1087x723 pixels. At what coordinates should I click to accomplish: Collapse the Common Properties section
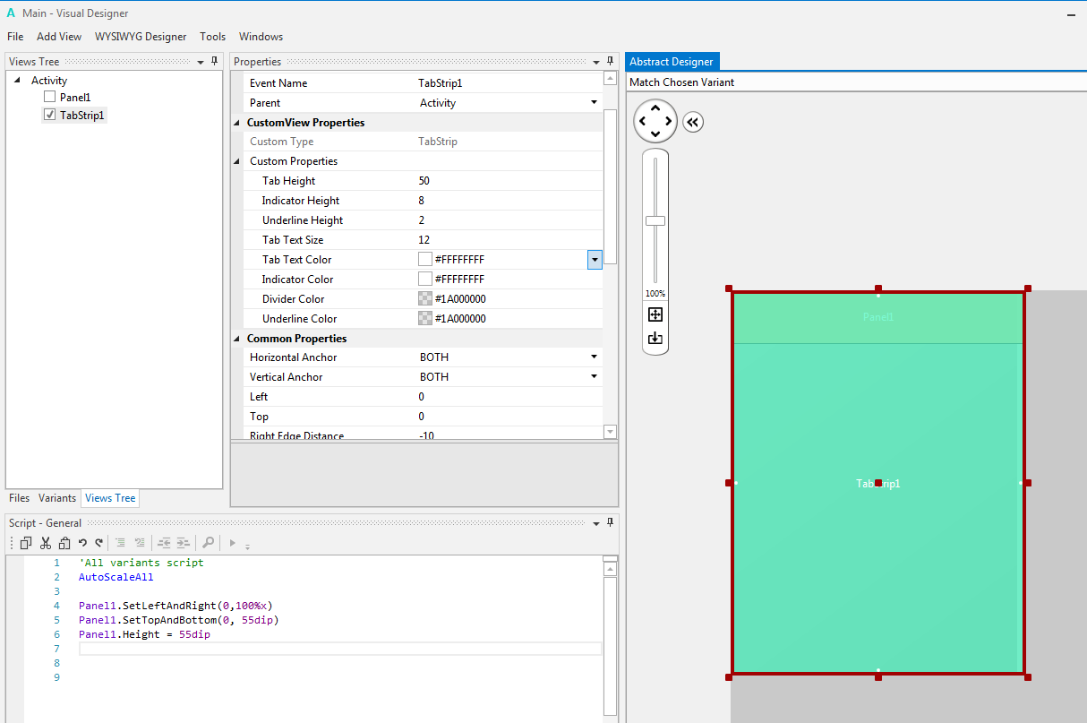[x=237, y=339]
